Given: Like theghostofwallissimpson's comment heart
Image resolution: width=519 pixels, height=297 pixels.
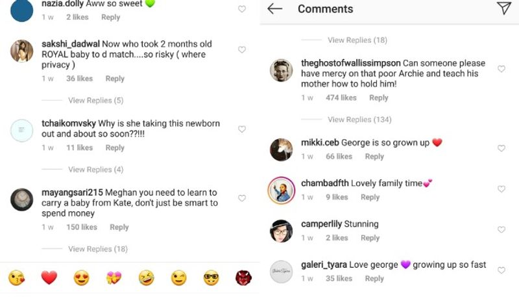Looking at the screenshot, I should (501, 69).
